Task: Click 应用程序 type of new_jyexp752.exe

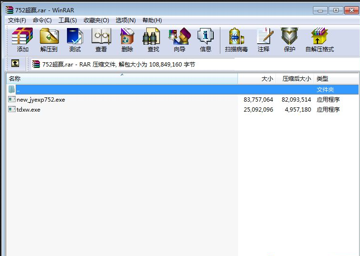Action: click(328, 100)
